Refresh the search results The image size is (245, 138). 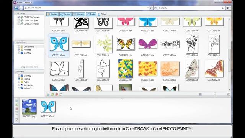coord(151,8)
